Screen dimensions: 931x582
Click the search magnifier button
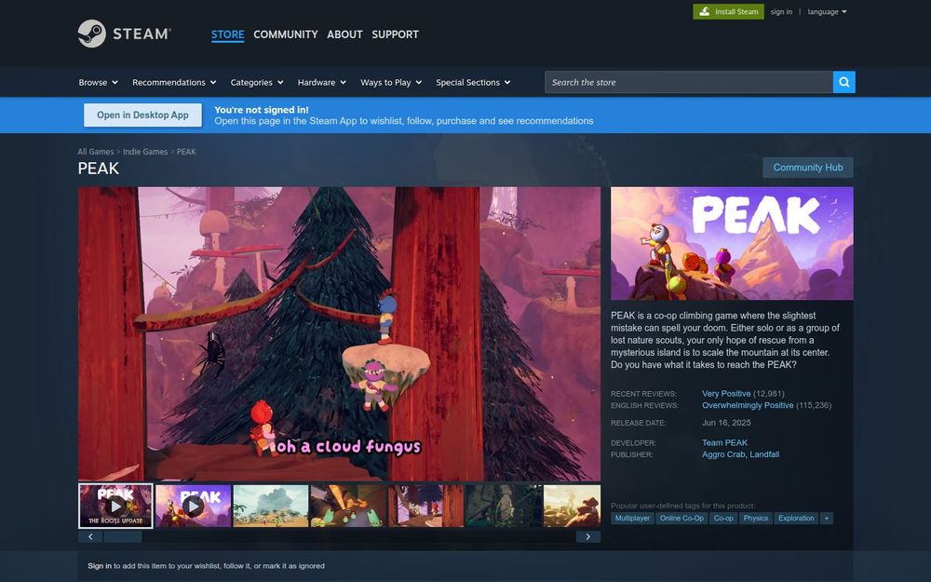click(843, 82)
